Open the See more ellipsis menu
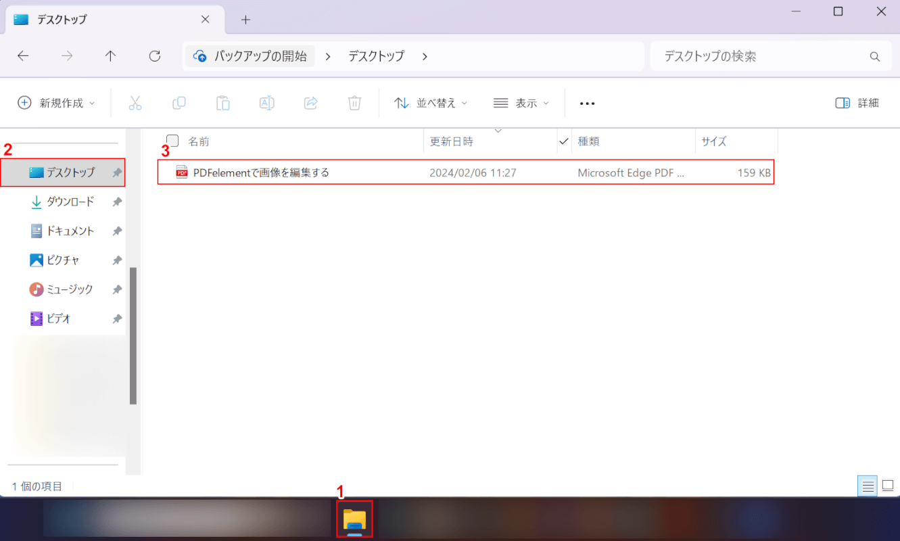This screenshot has height=541, width=900. pos(588,103)
